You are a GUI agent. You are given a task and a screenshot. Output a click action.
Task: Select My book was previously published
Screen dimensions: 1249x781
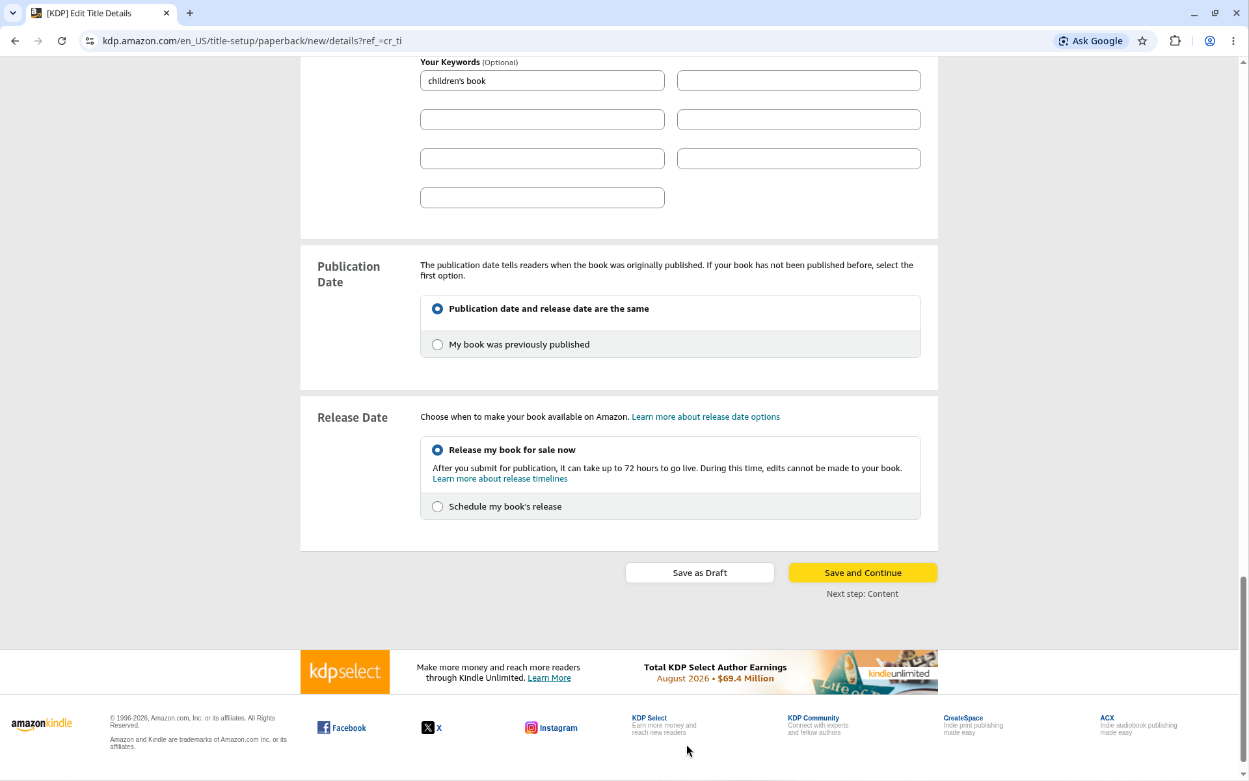tap(437, 345)
